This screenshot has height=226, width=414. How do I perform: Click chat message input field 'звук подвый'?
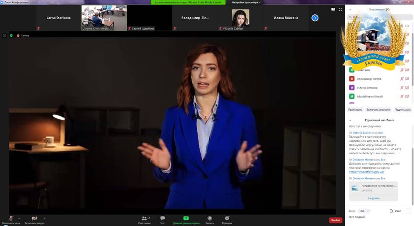(379, 217)
